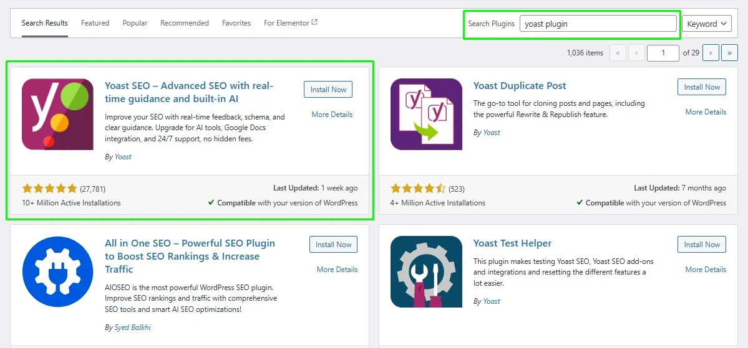Go to the previous results page
The image size is (748, 348).
[x=636, y=53]
